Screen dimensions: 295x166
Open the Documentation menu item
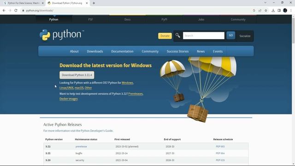tap(122, 51)
